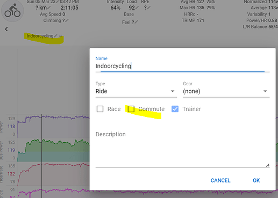Enable the Race checkbox

coord(100,109)
